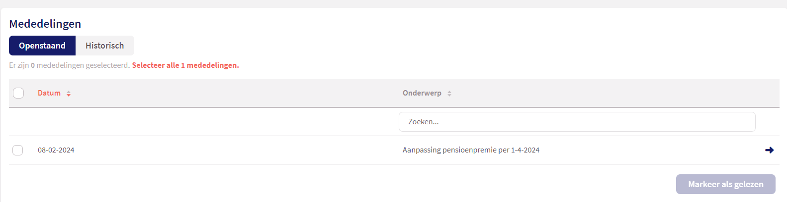Screen dimensions: 787x202
Task: Click the 'Markeer als gelezen' button
Action: coord(726,184)
